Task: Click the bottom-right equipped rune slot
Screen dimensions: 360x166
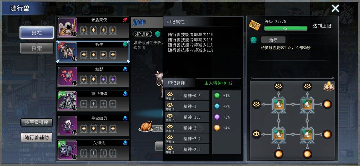Action: pos(307,135)
